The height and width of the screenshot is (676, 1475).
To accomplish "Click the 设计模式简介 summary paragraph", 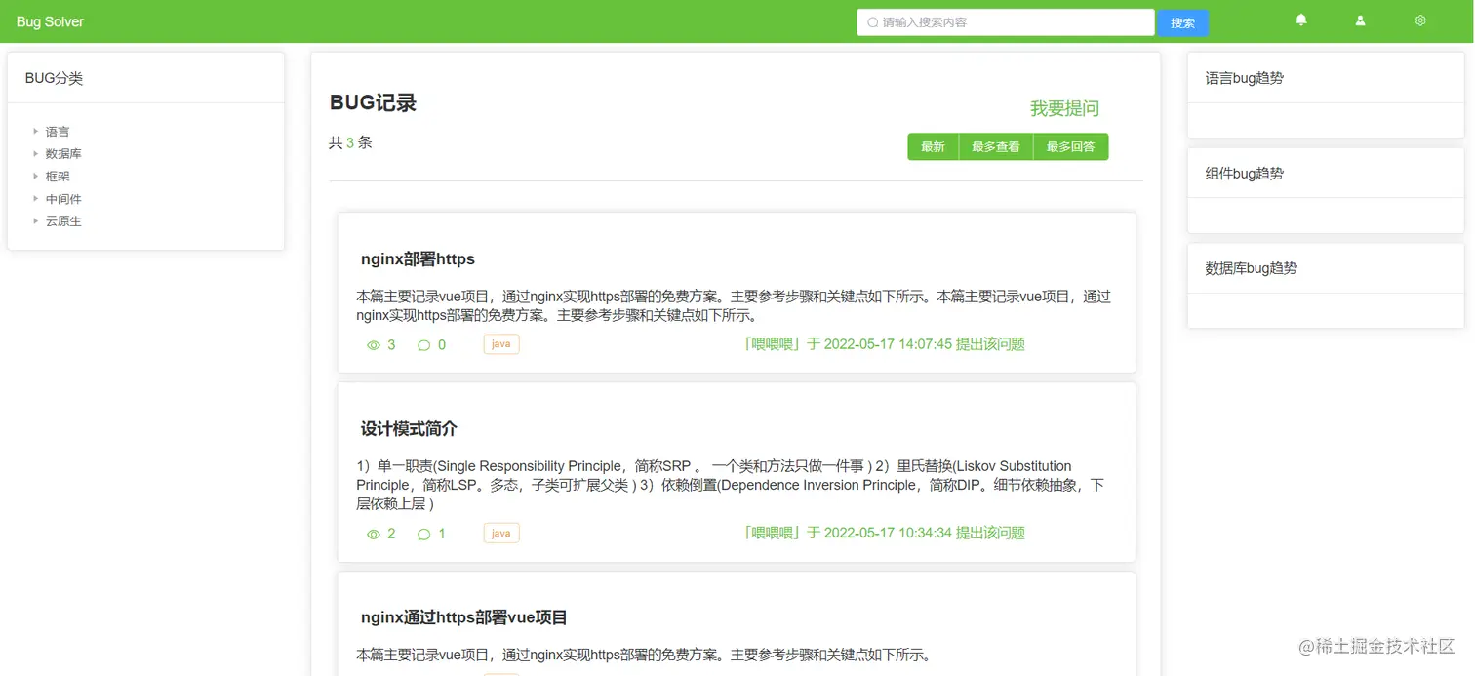I will pyautogui.click(x=731, y=485).
